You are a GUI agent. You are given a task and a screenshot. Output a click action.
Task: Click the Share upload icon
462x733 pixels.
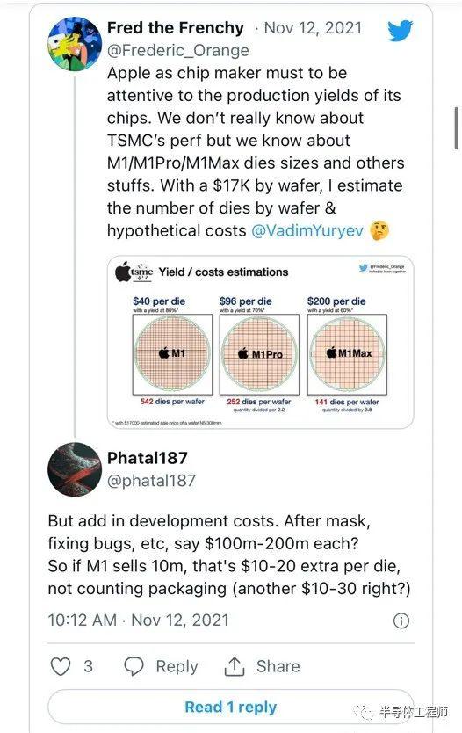coord(235,666)
